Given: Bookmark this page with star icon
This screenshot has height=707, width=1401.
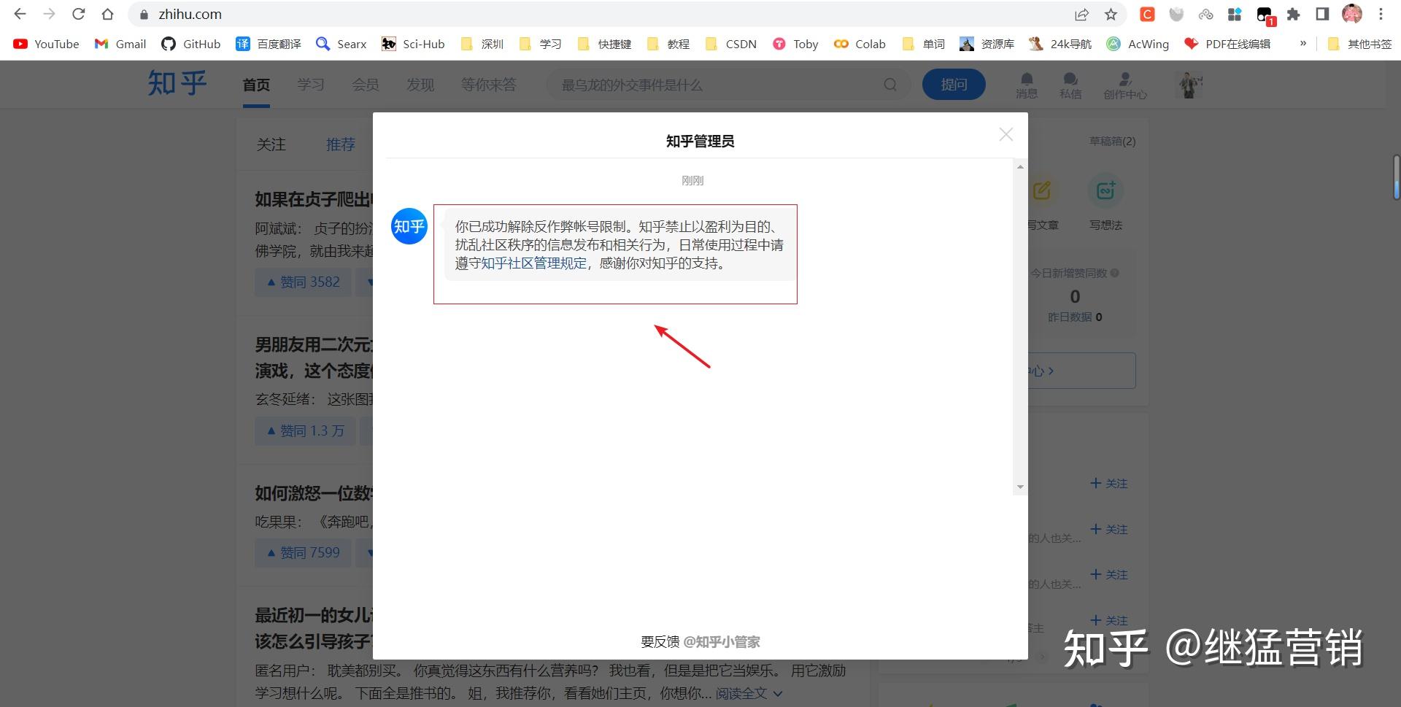Looking at the screenshot, I should [x=1111, y=14].
